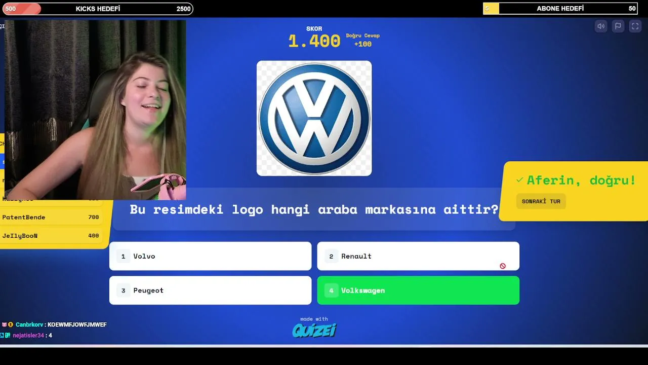Click the blue arrow badge beside nejatisler34

tap(2, 335)
